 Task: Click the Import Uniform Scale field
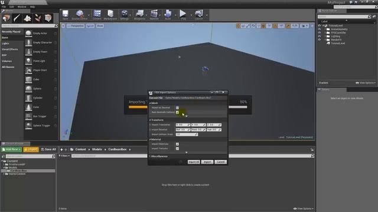187,134
